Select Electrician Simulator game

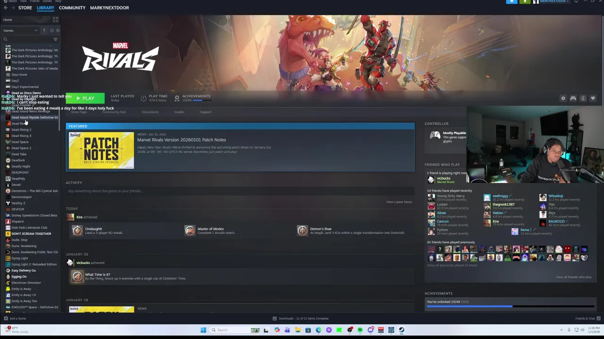pos(26,282)
